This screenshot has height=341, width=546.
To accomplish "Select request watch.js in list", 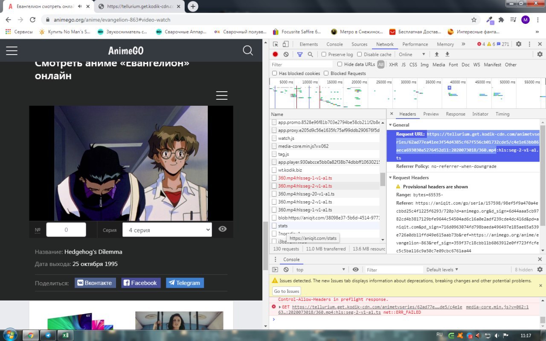I will [325, 138].
